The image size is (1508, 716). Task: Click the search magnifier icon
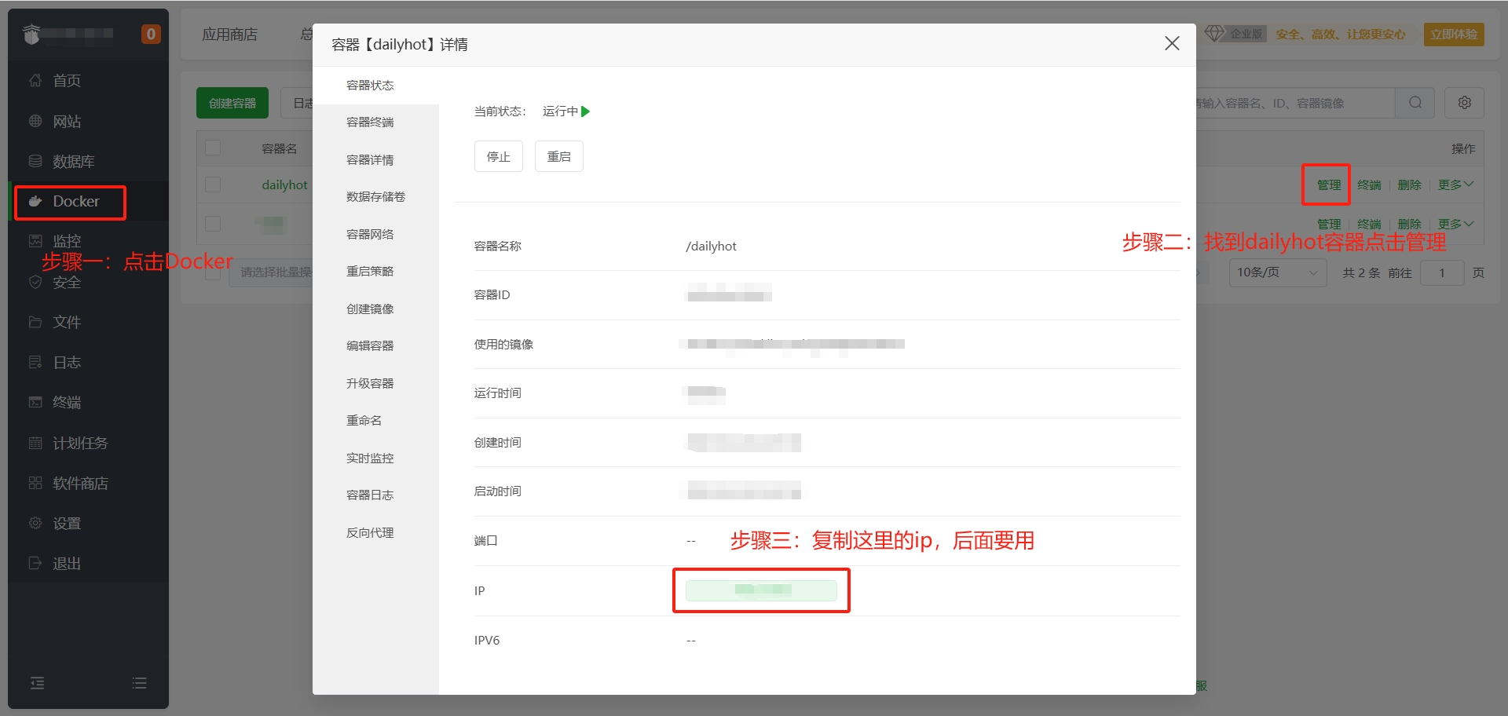[1415, 102]
